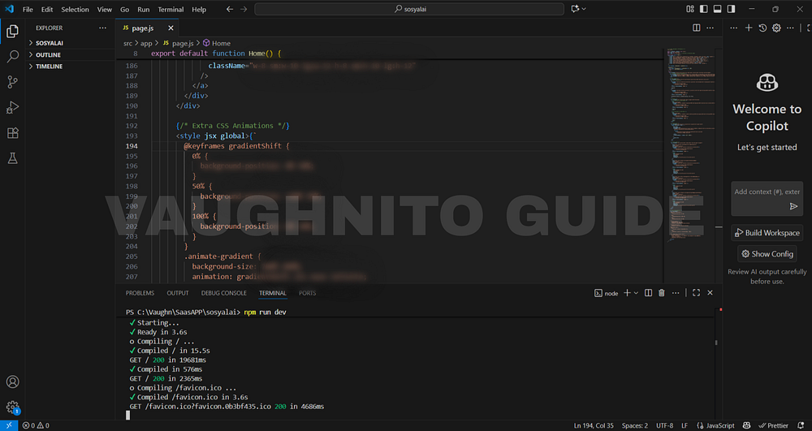The image size is (812, 431).
Task: Open the remote window indicator
Action: click(9, 425)
